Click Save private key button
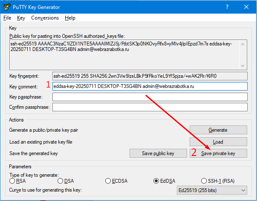 coord(218,153)
